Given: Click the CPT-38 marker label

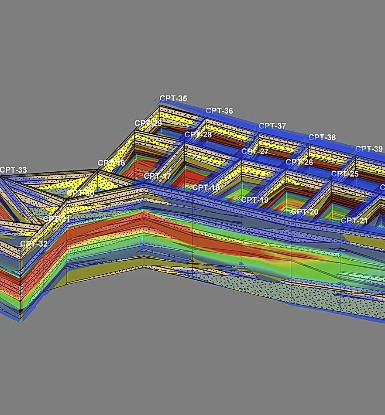Looking at the screenshot, I should click(x=322, y=137).
